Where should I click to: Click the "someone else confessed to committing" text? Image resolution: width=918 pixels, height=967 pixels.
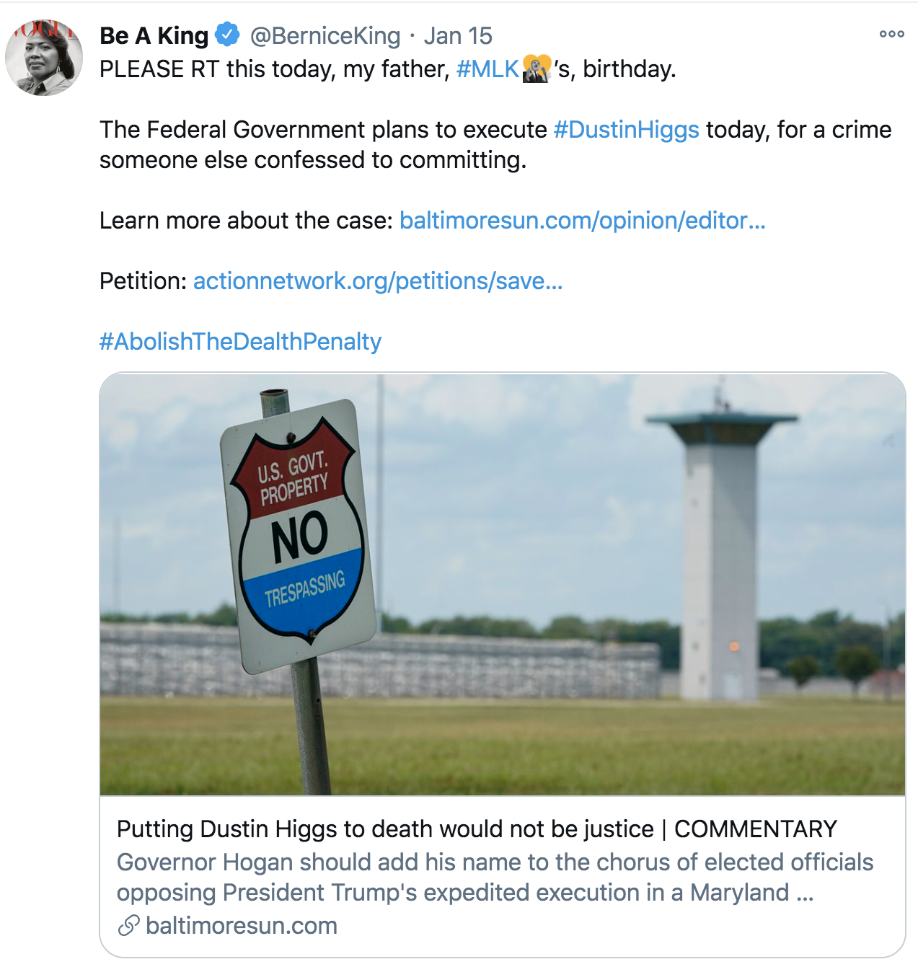[x=313, y=160]
